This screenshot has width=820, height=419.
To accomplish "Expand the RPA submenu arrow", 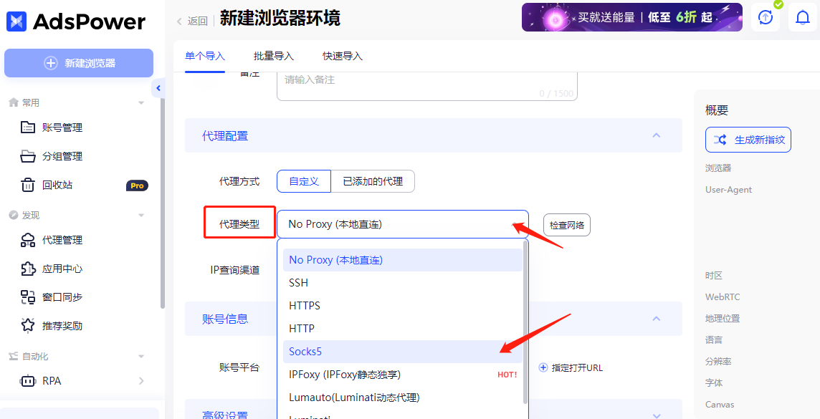I will [x=141, y=381].
